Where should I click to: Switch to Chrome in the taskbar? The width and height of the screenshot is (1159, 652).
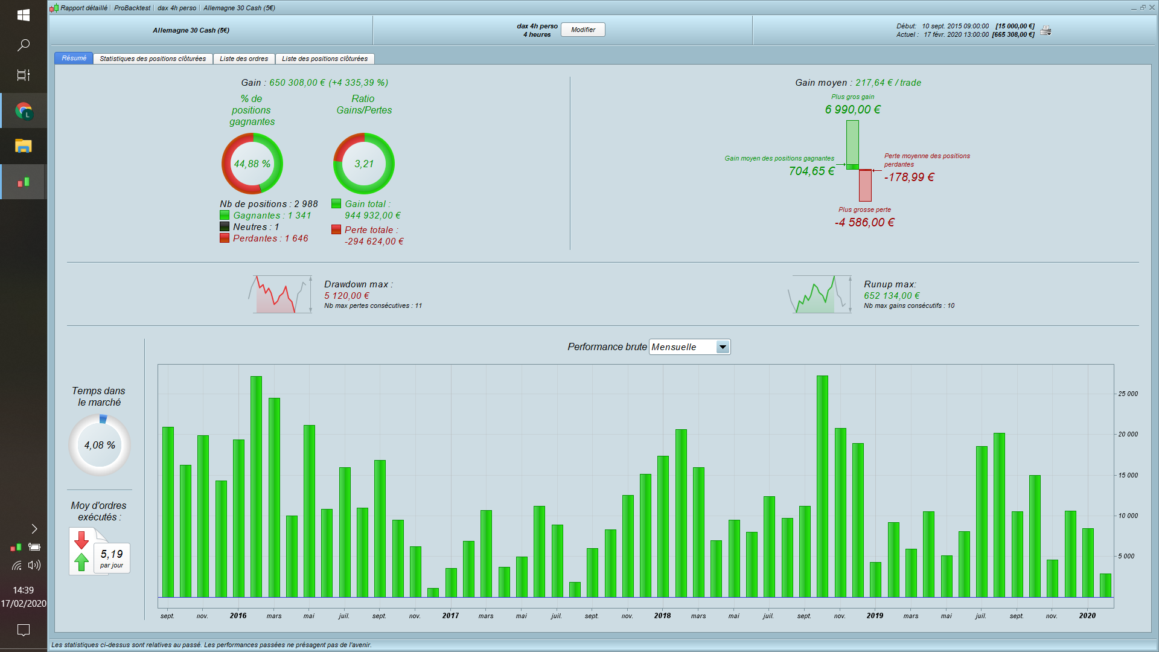24,111
